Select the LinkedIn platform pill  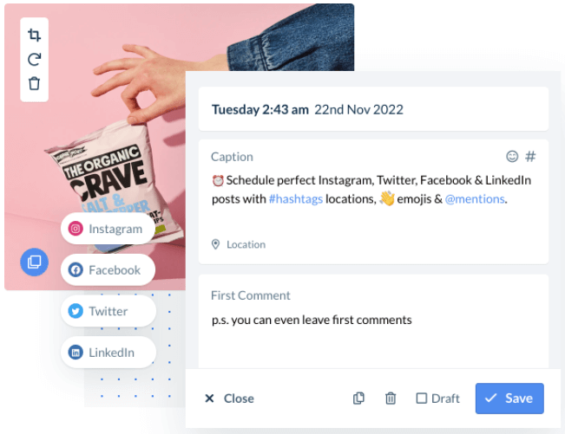point(108,352)
